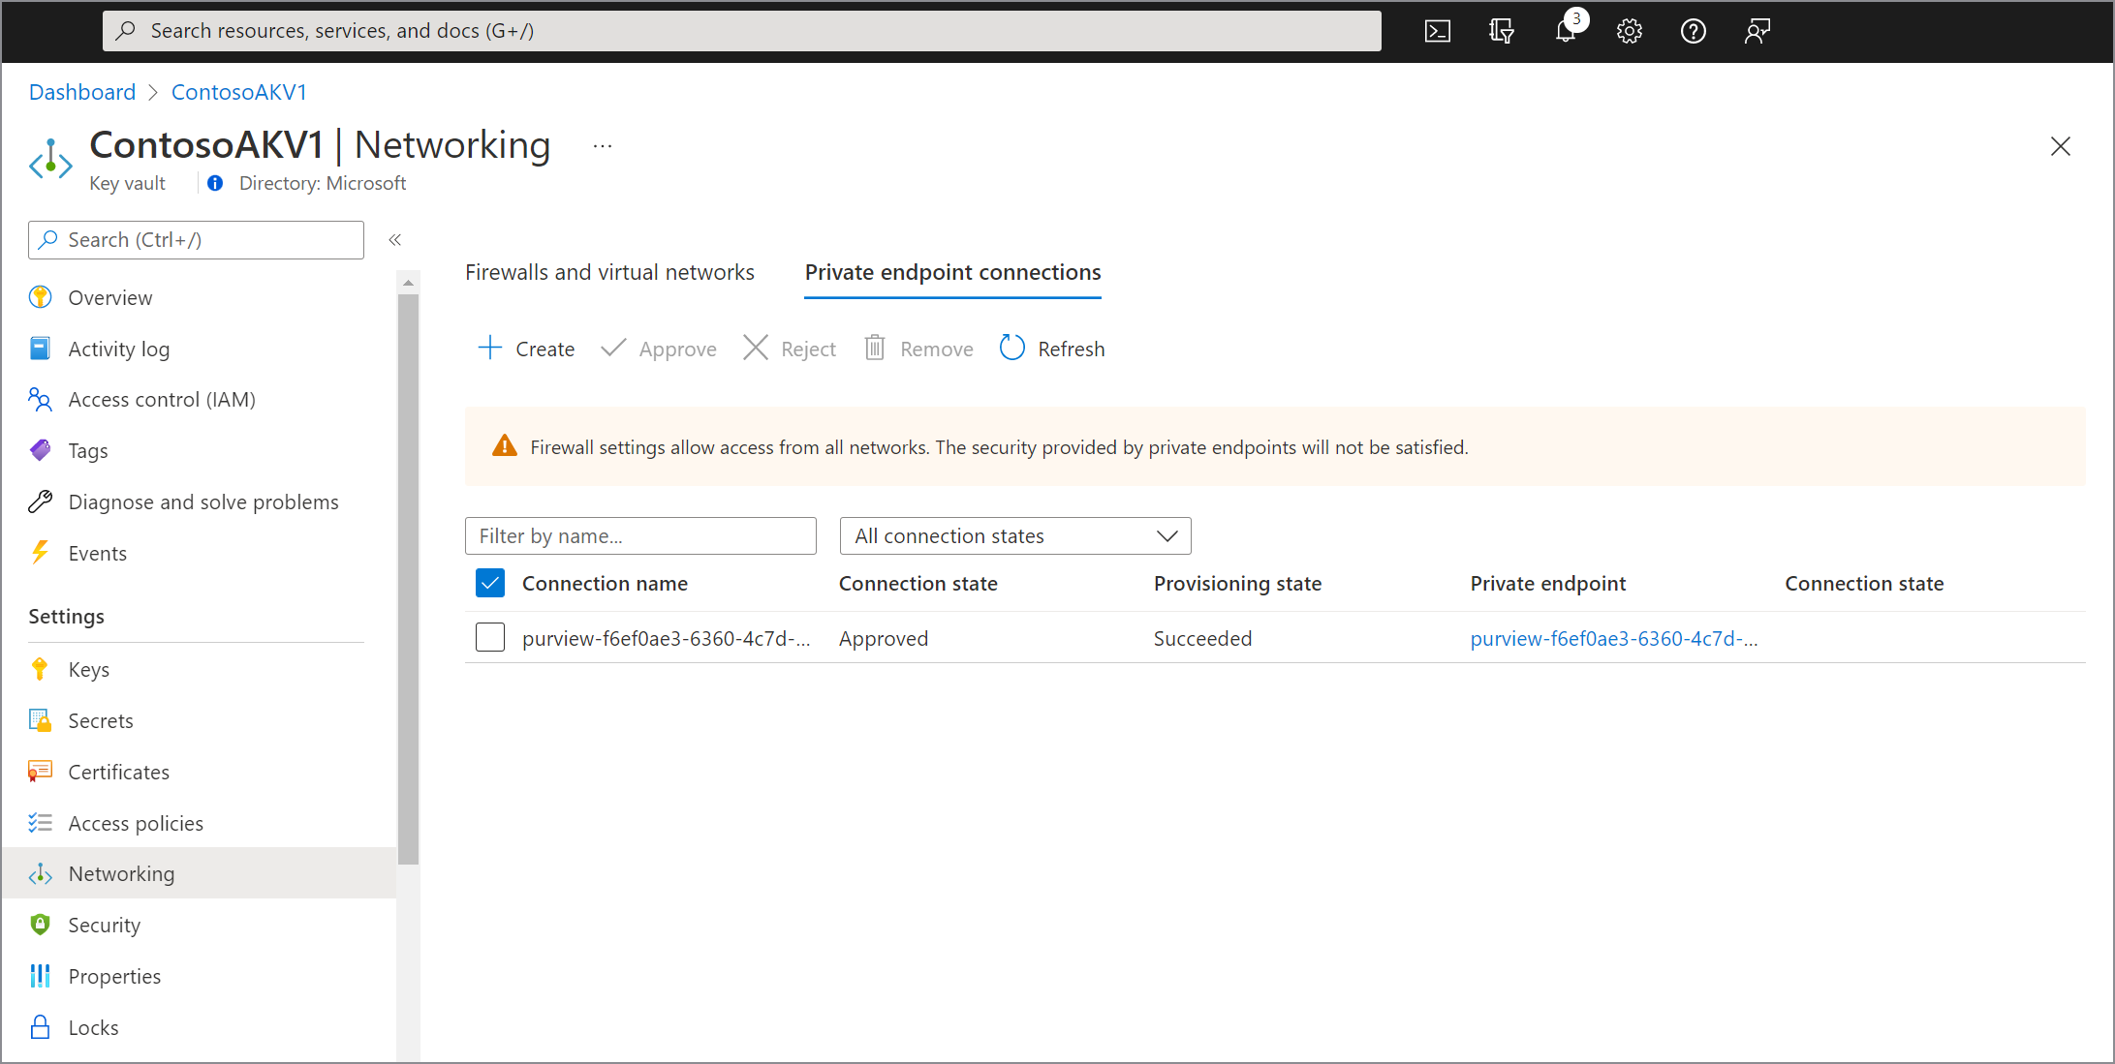Type in the Filter by name field

642,533
